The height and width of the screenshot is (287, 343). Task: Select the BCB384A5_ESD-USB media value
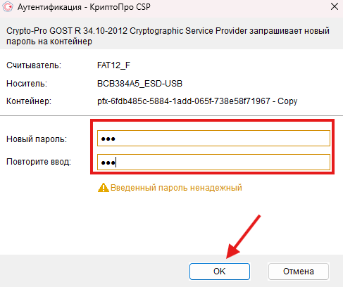tap(139, 84)
